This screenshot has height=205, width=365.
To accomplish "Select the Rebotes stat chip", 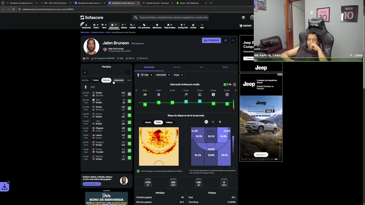I will [106, 80].
